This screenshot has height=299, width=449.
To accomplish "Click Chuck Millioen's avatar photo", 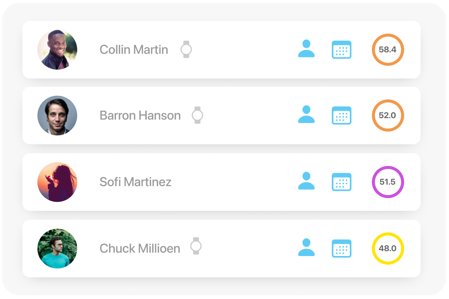I will [x=57, y=249].
